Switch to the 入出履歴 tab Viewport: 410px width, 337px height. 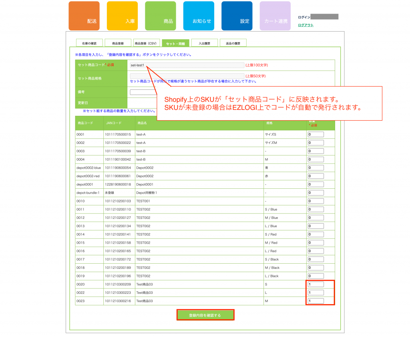pos(204,43)
